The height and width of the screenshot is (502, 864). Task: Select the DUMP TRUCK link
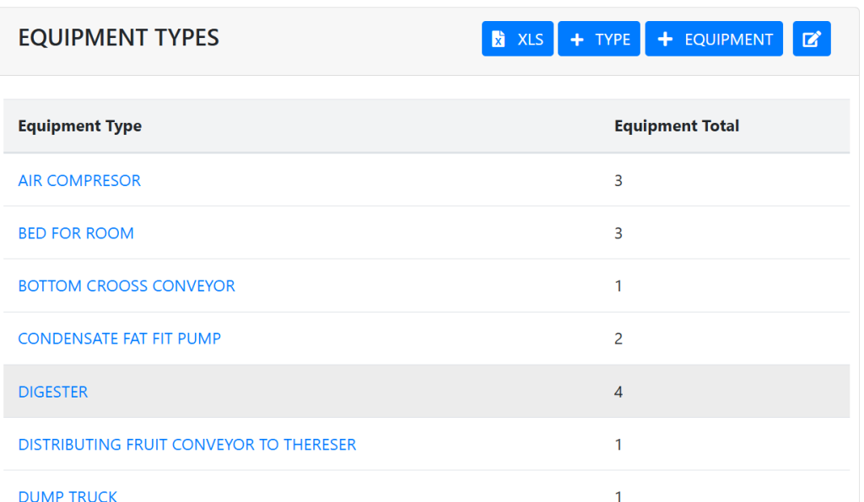tap(67, 495)
